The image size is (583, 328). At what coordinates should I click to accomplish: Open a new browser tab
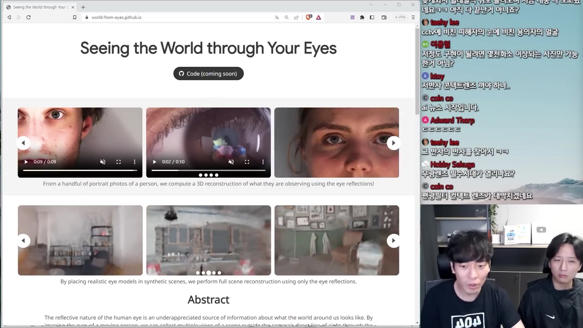[x=83, y=7]
